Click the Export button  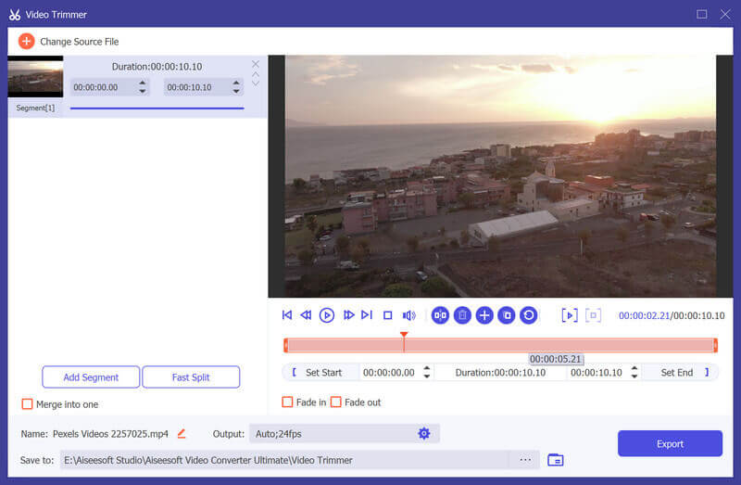click(670, 443)
